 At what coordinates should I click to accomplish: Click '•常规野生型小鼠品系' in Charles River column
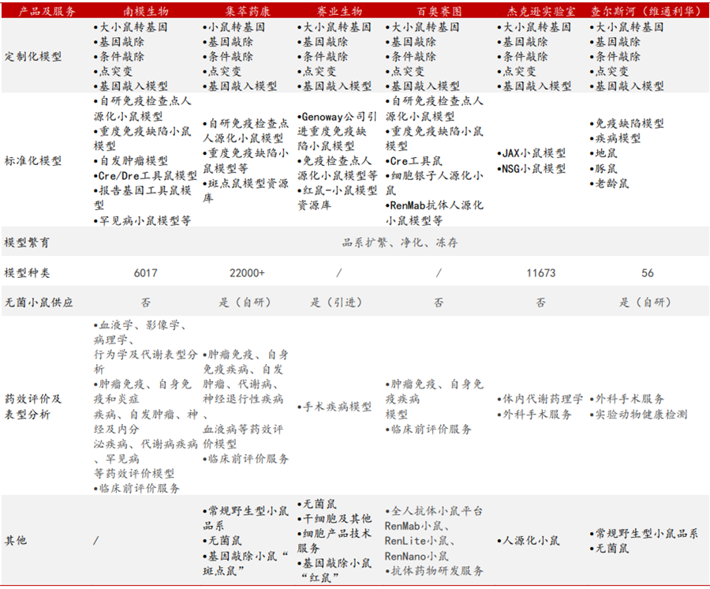pyautogui.click(x=644, y=533)
